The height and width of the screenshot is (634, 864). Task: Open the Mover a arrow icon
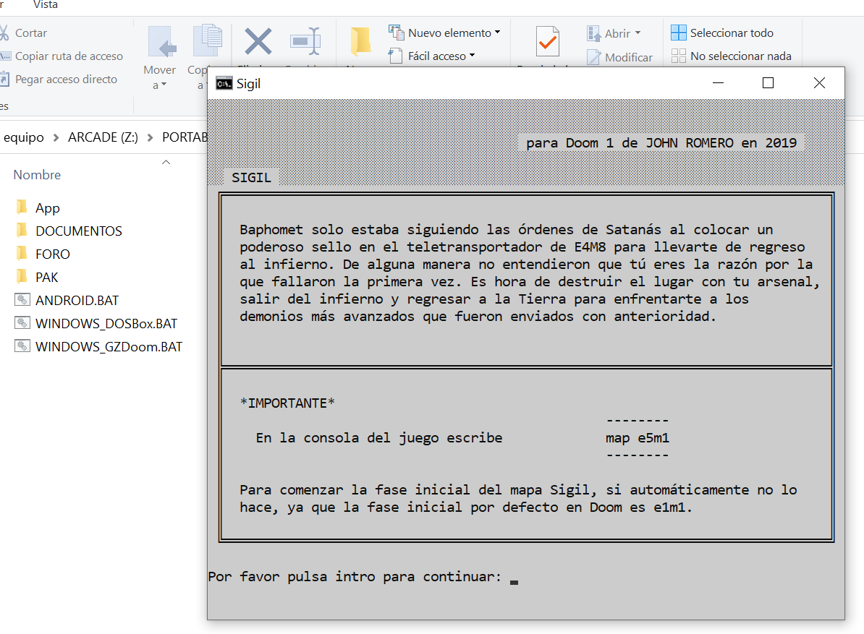click(x=162, y=42)
